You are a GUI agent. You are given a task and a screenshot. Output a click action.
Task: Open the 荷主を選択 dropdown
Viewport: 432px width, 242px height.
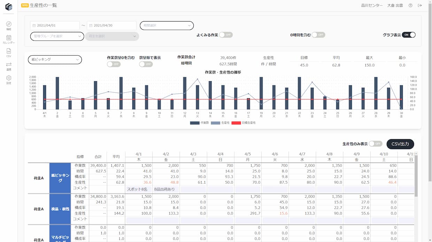tap(112, 36)
